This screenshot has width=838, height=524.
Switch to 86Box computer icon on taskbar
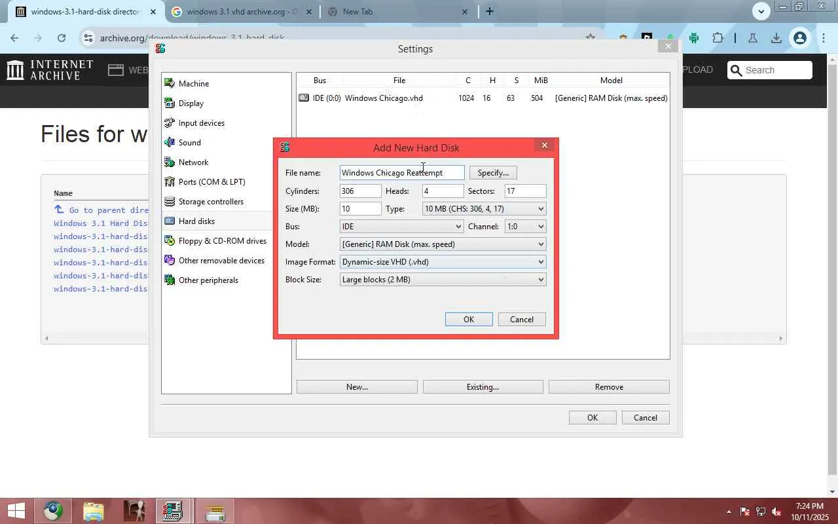(173, 511)
